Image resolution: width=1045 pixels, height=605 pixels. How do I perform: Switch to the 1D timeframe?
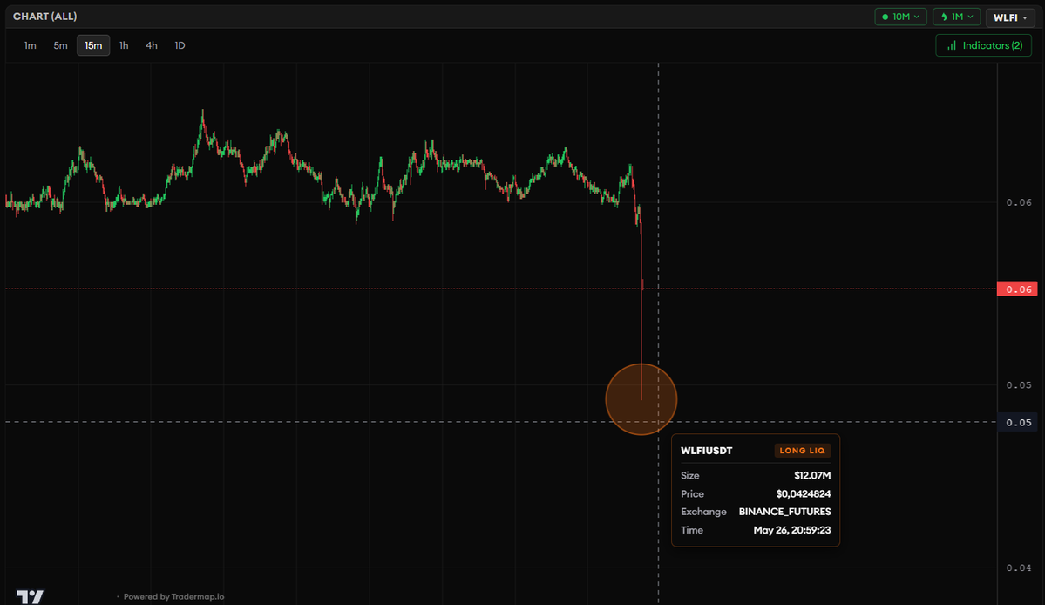pyautogui.click(x=180, y=45)
